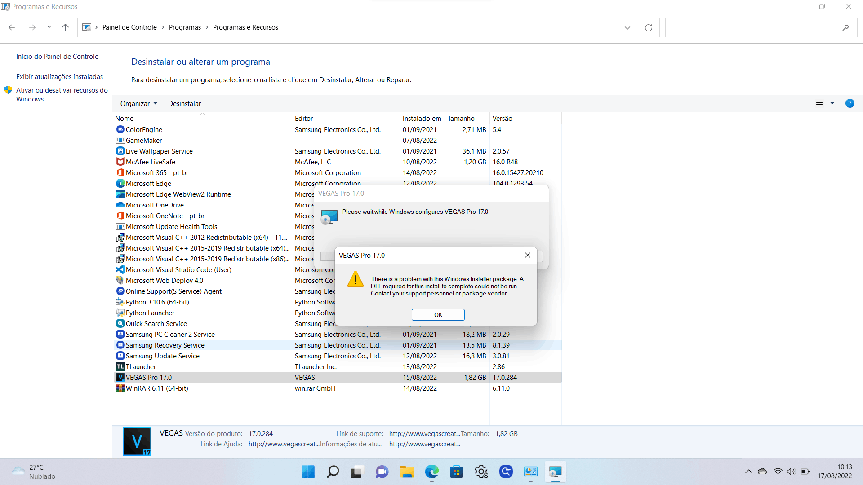Click the ColorEngine program icon
The image size is (863, 485).
click(120, 129)
